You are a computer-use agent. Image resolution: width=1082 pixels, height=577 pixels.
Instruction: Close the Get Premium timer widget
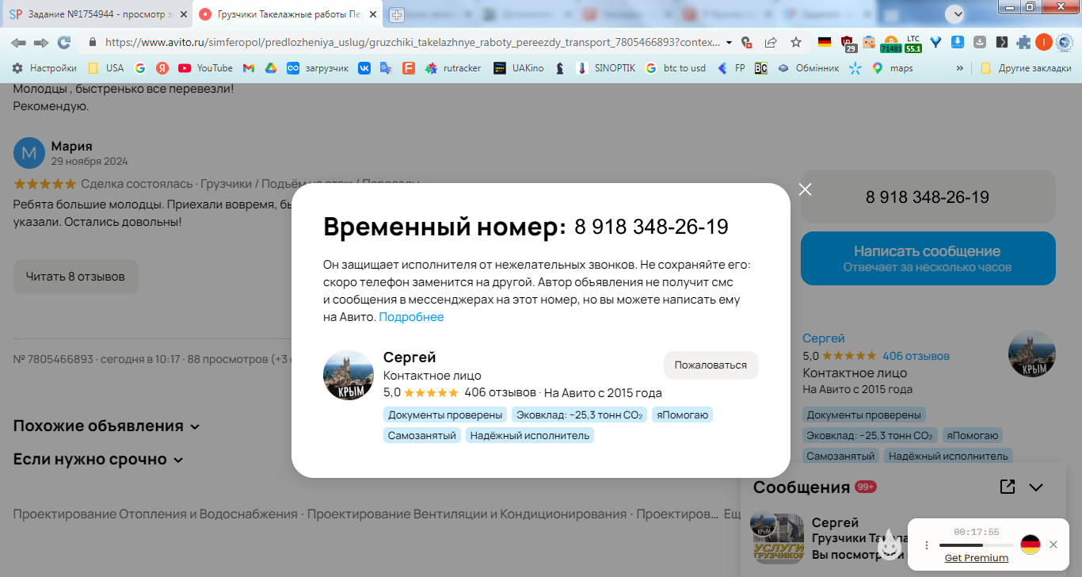1053,545
